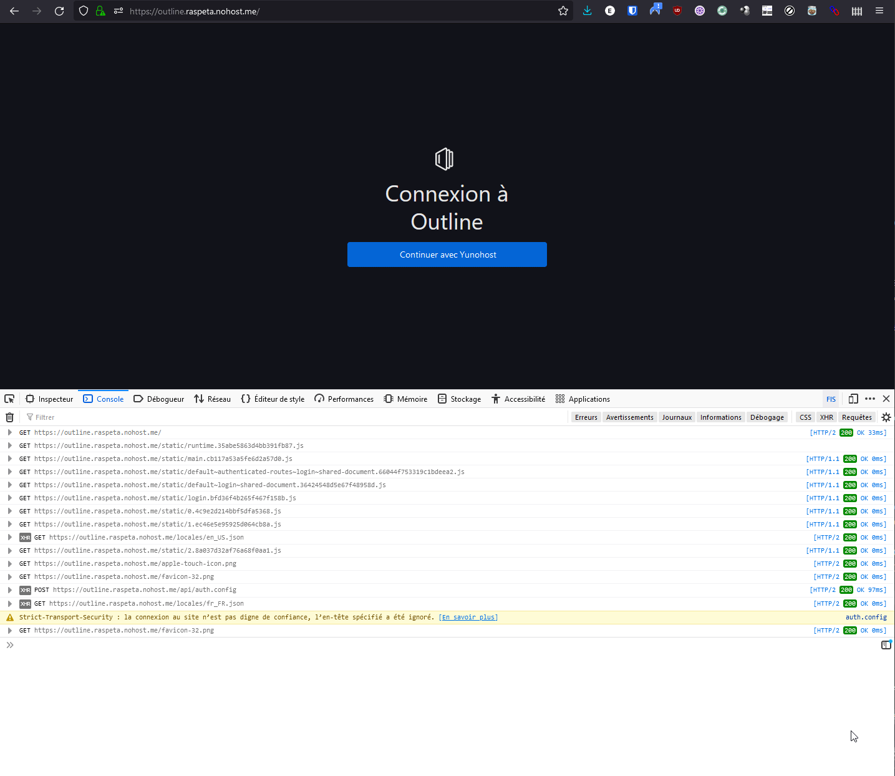The width and height of the screenshot is (895, 776).
Task: Open the Éditeur de style tab
Action: pyautogui.click(x=273, y=399)
